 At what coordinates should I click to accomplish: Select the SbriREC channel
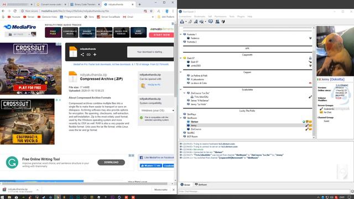(191, 133)
